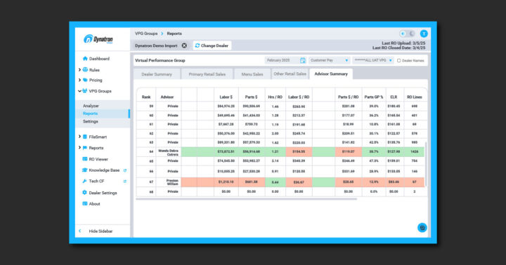
Task: Click the refresh icon on Change Dealer
Action: click(x=197, y=46)
